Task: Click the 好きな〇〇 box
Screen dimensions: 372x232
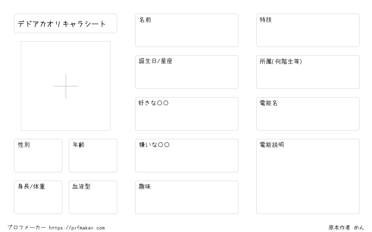Action: (187, 114)
